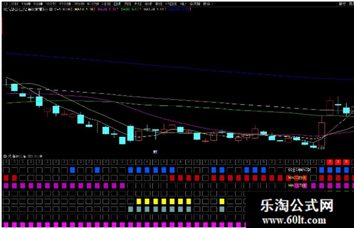354x228 pixels.
Task: Click the magenta MA20 value label
Action: 108,9
